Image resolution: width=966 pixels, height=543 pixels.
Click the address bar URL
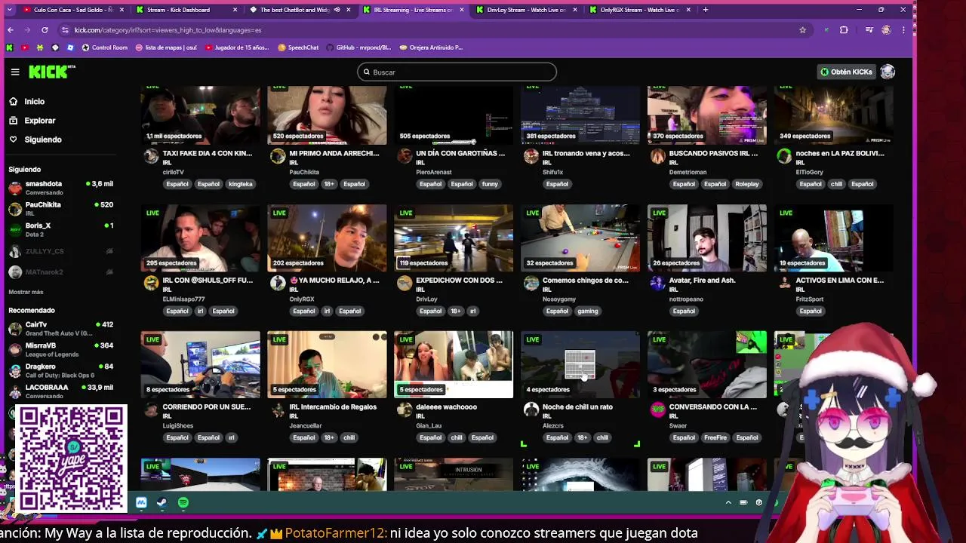coord(168,30)
